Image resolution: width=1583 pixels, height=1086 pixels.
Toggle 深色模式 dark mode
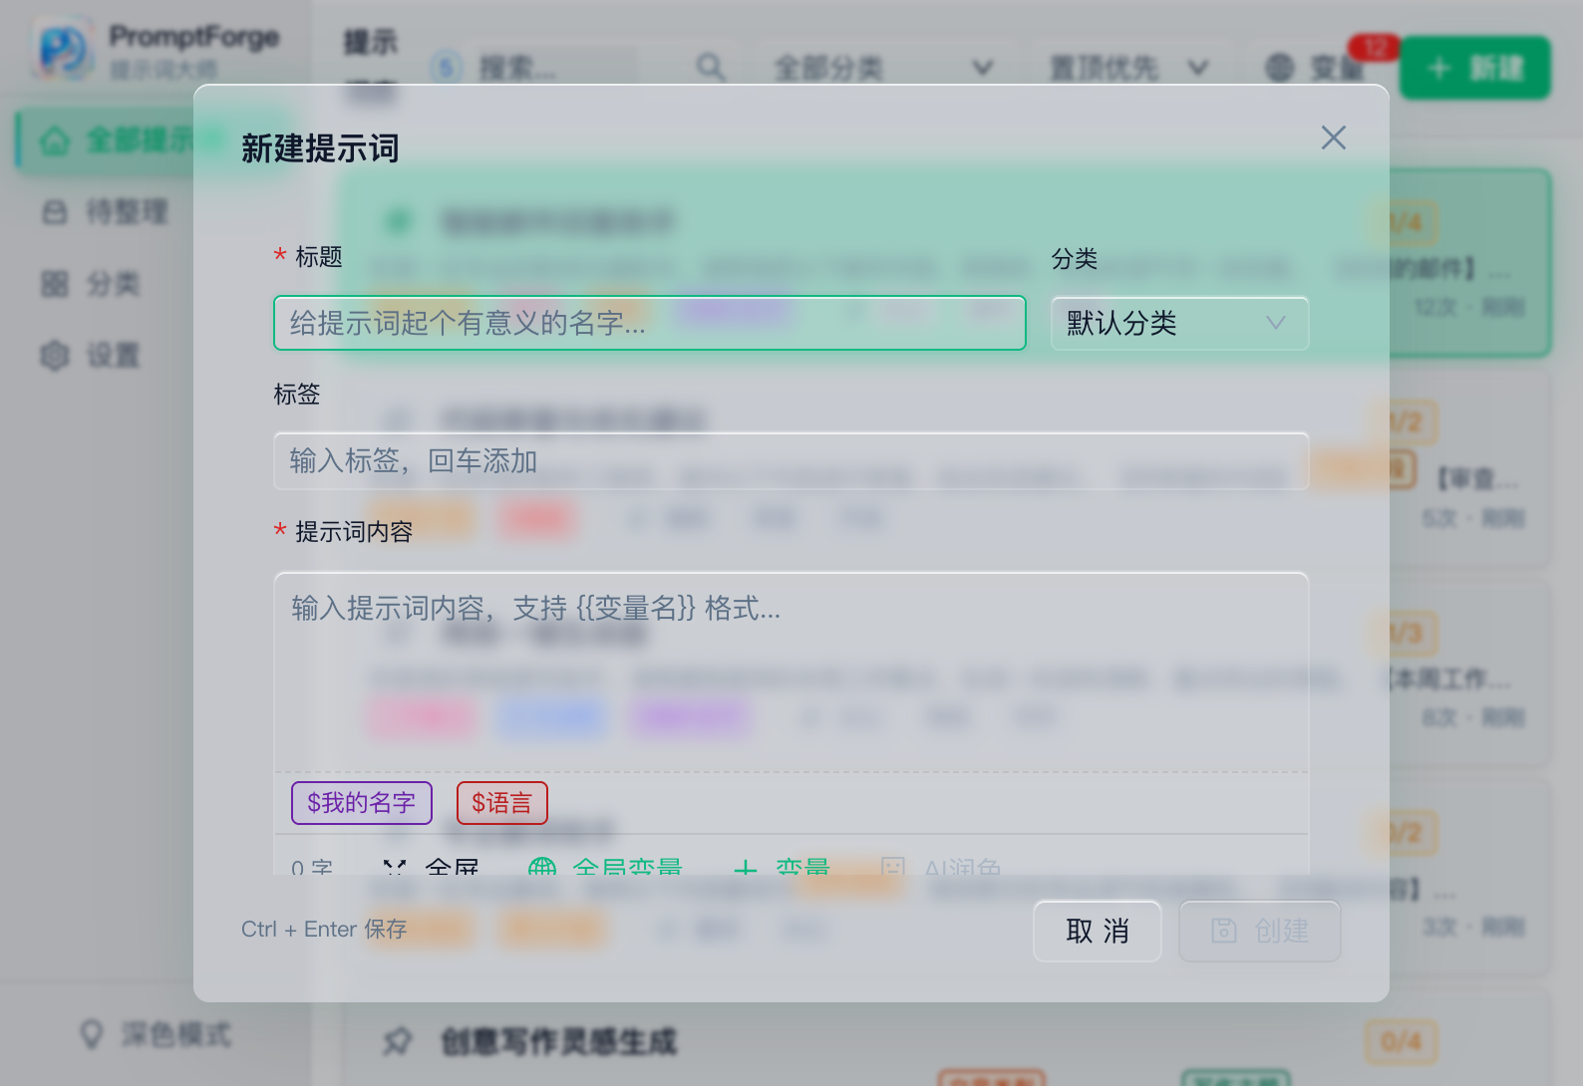pos(156,1034)
